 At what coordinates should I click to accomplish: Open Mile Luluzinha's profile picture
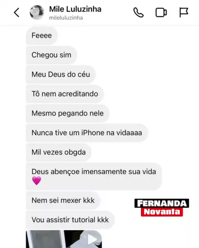37,12
